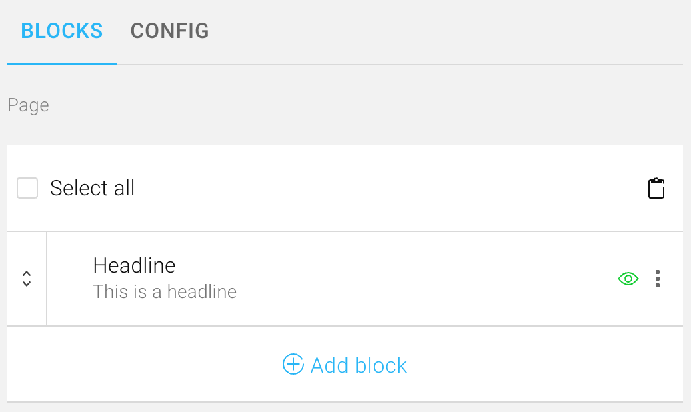
Task: Switch to the CONFIG tab
Action: 169,31
